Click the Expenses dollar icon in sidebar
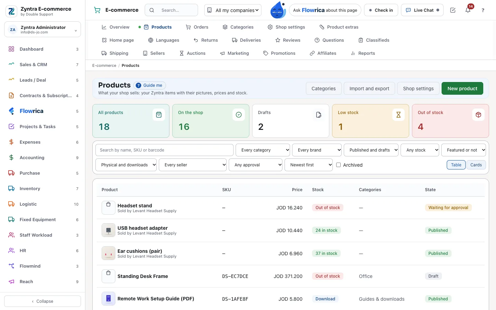The height and width of the screenshot is (310, 496). pyautogui.click(x=11, y=142)
